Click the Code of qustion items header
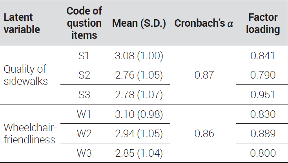The image size is (288, 163). tap(84, 23)
